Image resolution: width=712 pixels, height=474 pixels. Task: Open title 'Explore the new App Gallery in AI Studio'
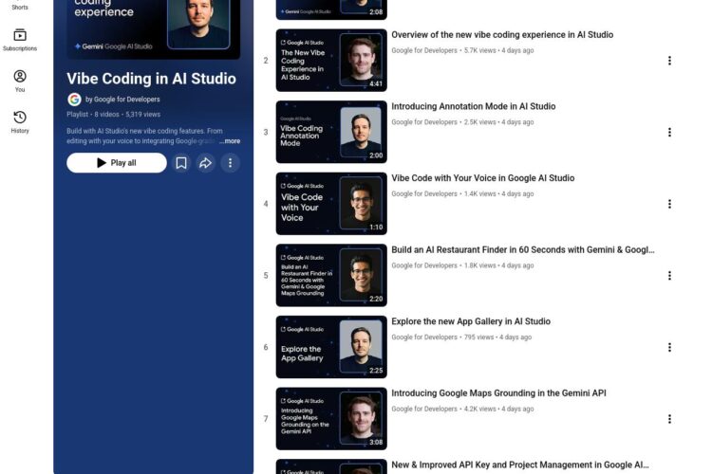point(471,321)
